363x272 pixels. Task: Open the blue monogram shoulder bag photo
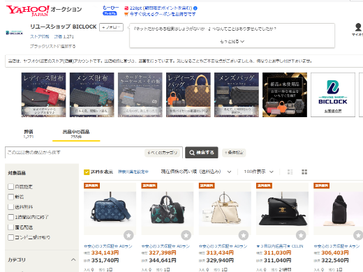tap(110, 209)
